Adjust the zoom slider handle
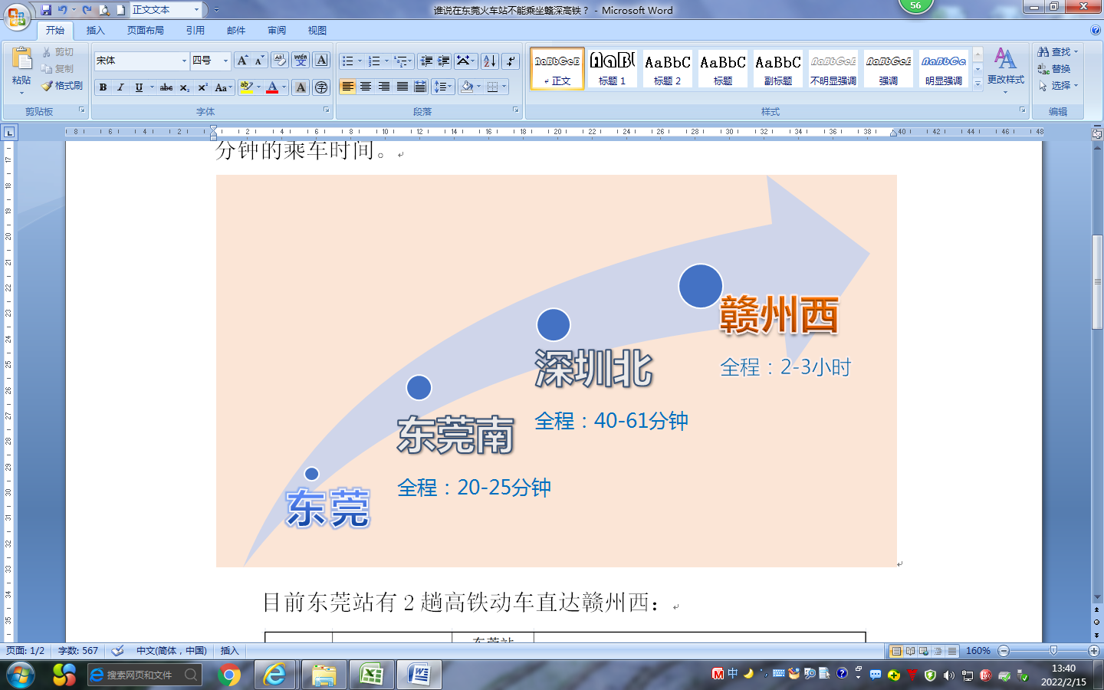The image size is (1104, 690). (x=1053, y=651)
